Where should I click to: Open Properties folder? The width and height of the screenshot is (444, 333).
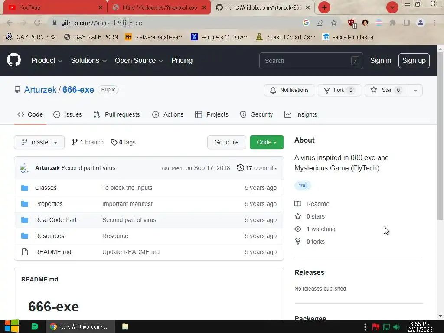coord(49,204)
